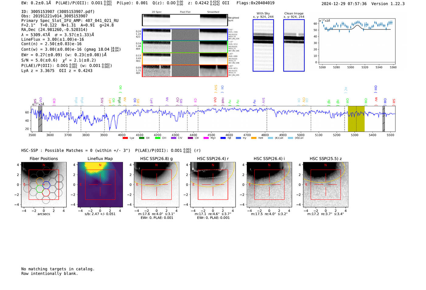This screenshot has height=290, width=426.
Task: Click the 'RA,Dec (24.981260,-0.520314)' line
Action: tap(54, 30)
